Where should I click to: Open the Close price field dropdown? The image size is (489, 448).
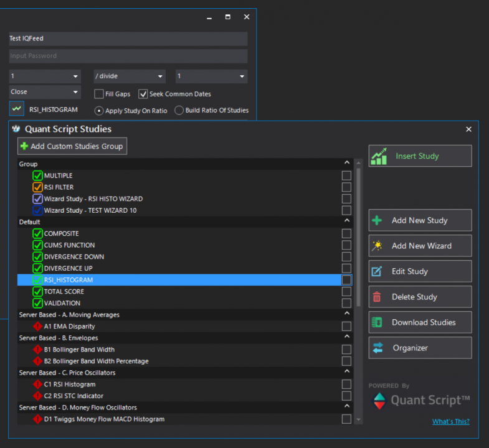(45, 92)
